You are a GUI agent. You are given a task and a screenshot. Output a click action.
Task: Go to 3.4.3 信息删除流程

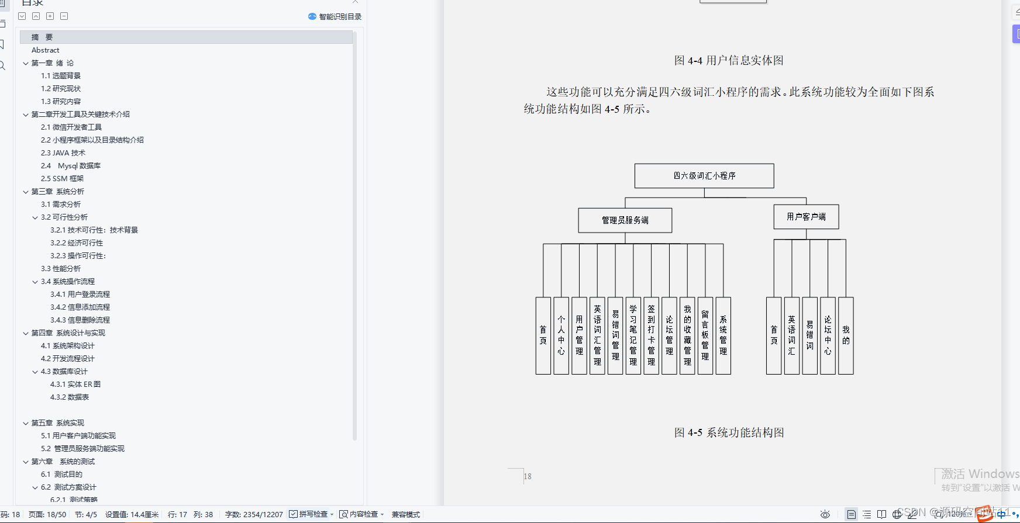click(x=80, y=320)
